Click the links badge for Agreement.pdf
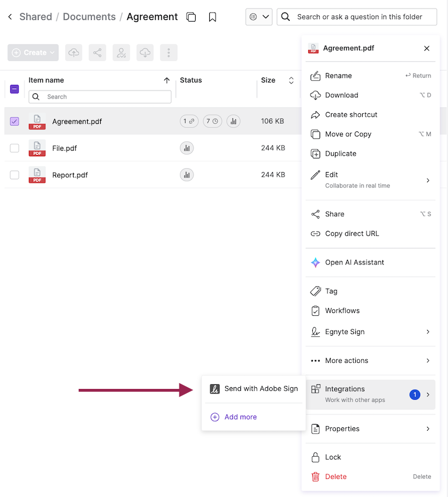This screenshot has width=448, height=497. [x=189, y=121]
